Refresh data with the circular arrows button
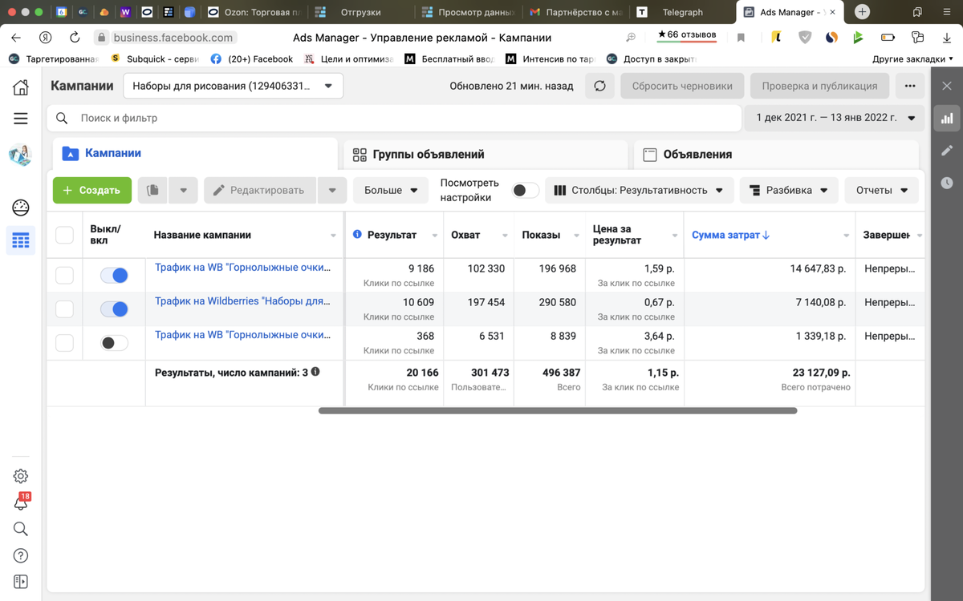The height and width of the screenshot is (601, 963). click(x=599, y=86)
